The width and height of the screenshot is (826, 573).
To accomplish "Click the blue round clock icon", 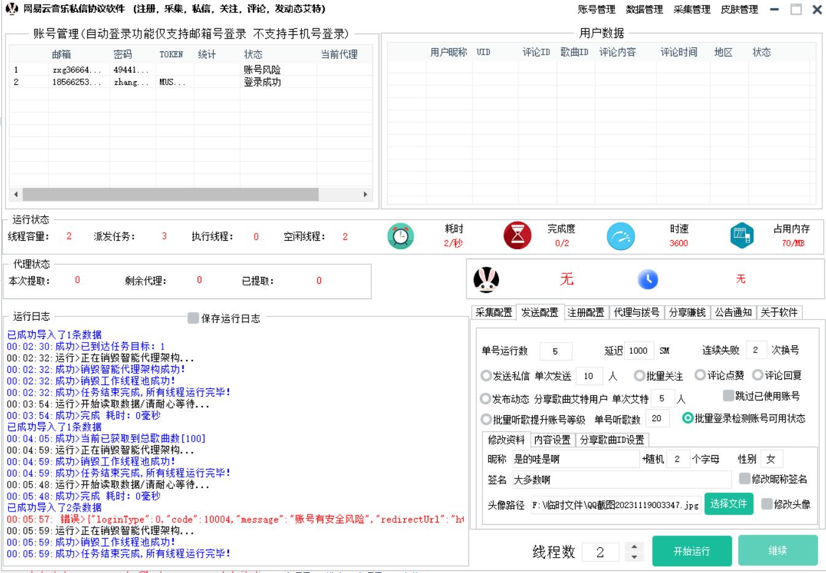I will click(x=647, y=280).
